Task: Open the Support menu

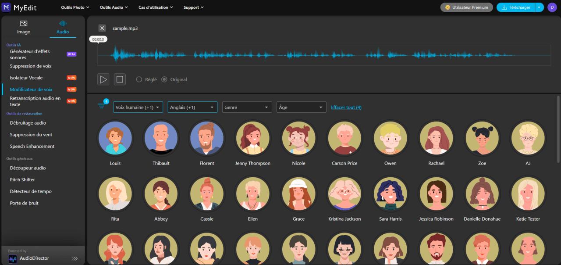Action: point(193,7)
